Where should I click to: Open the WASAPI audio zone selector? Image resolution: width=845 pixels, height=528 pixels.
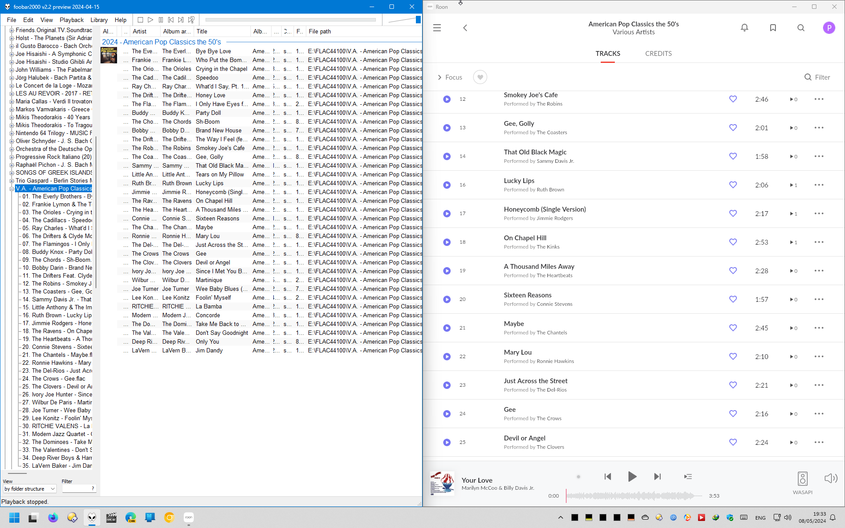[803, 483]
